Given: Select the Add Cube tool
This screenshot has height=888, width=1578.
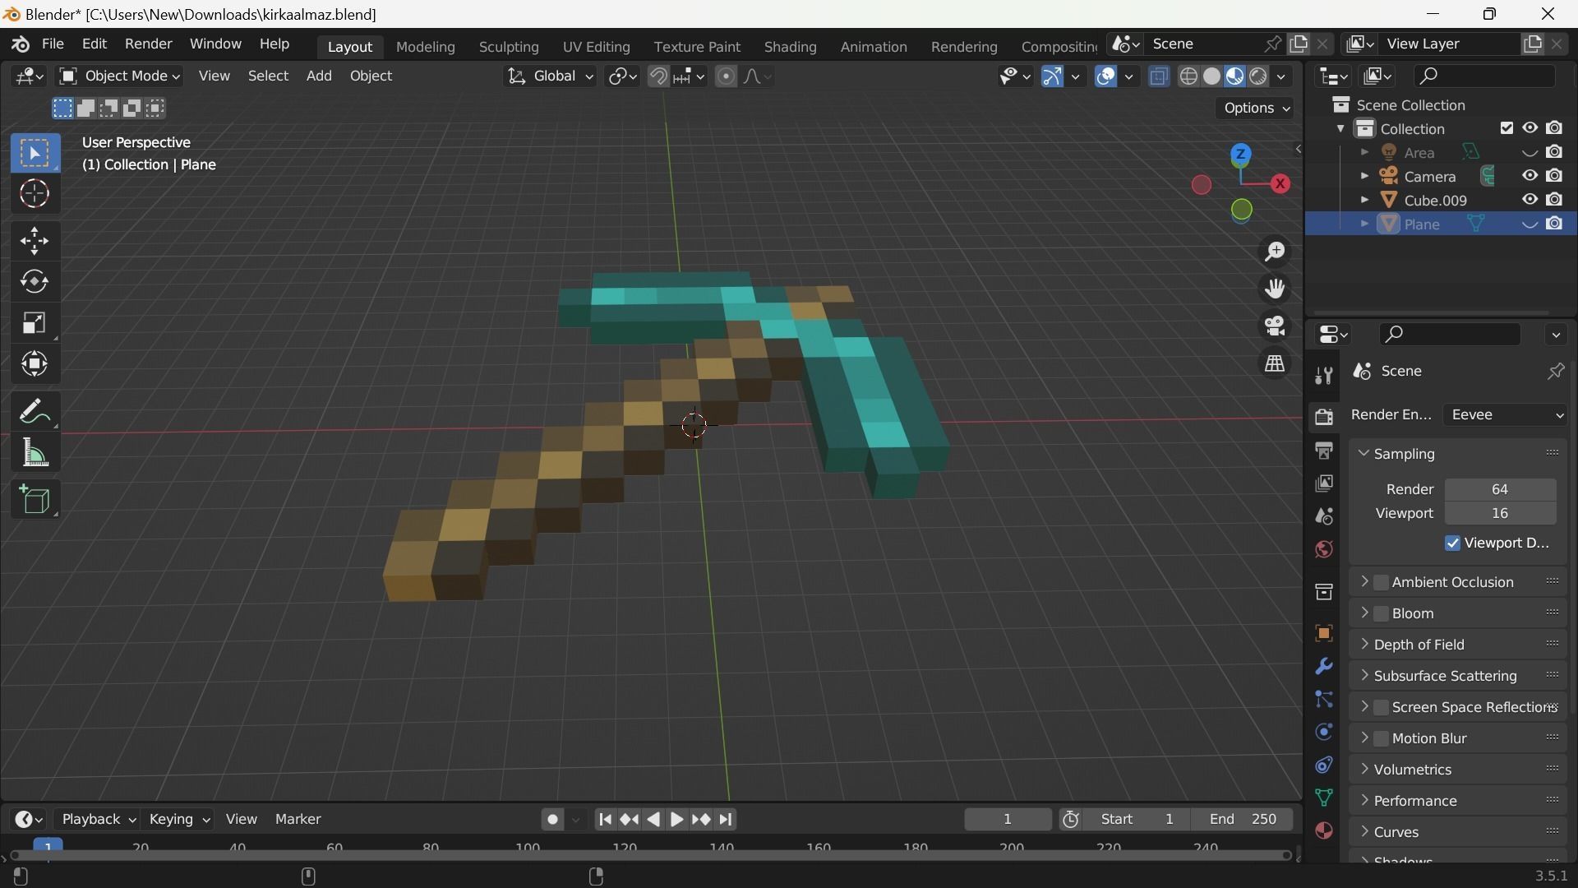Looking at the screenshot, I should coord(35,500).
